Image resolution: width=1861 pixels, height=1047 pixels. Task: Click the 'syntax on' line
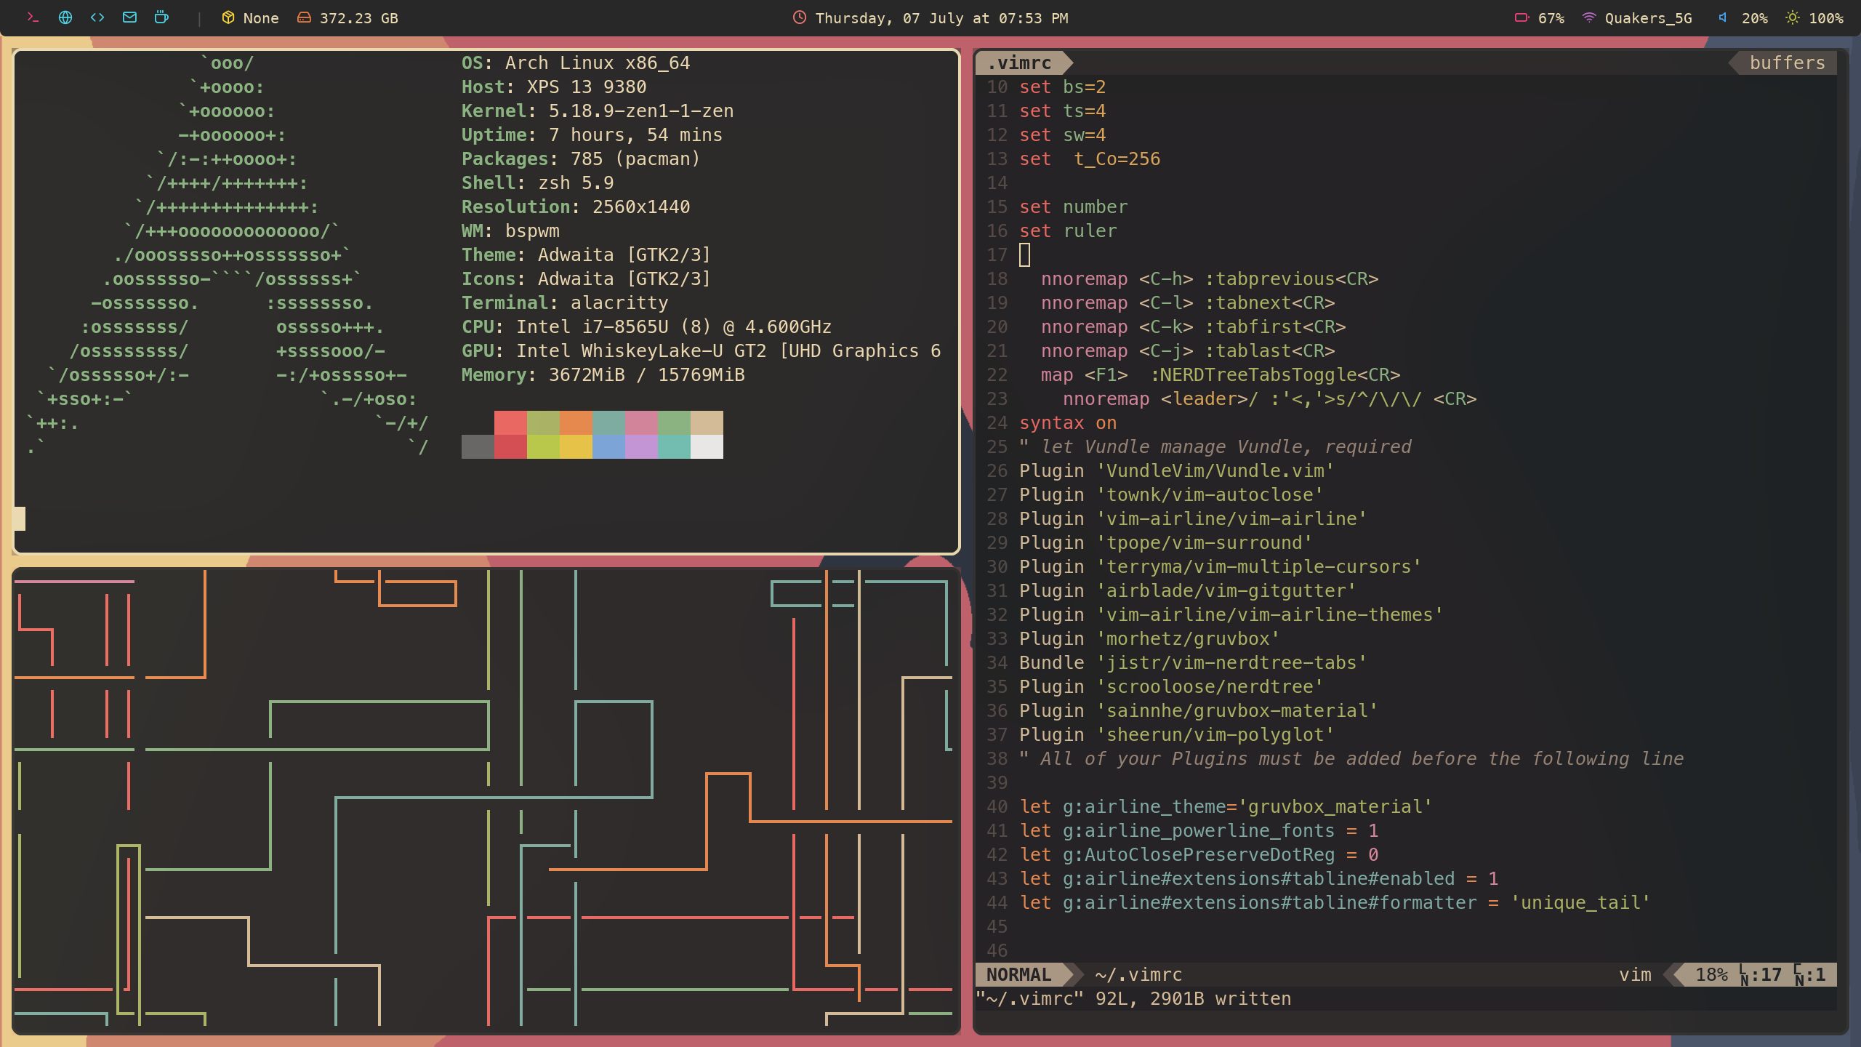pyautogui.click(x=1068, y=423)
